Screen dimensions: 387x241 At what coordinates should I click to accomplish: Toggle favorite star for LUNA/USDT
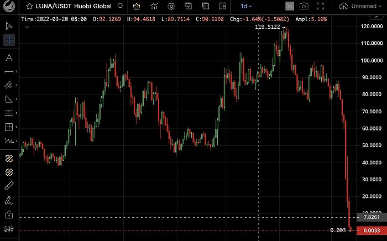pyautogui.click(x=29, y=6)
